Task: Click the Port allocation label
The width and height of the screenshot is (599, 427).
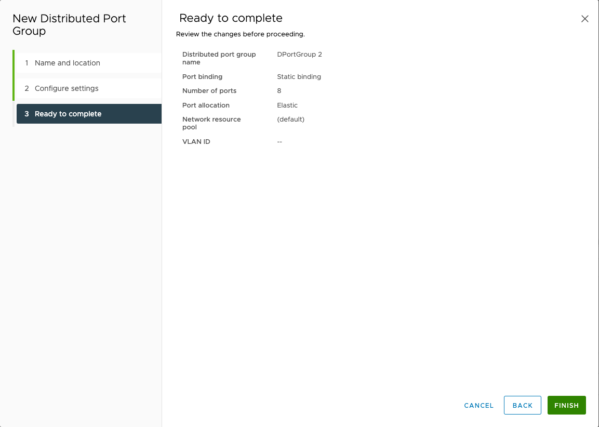Action: click(205, 105)
